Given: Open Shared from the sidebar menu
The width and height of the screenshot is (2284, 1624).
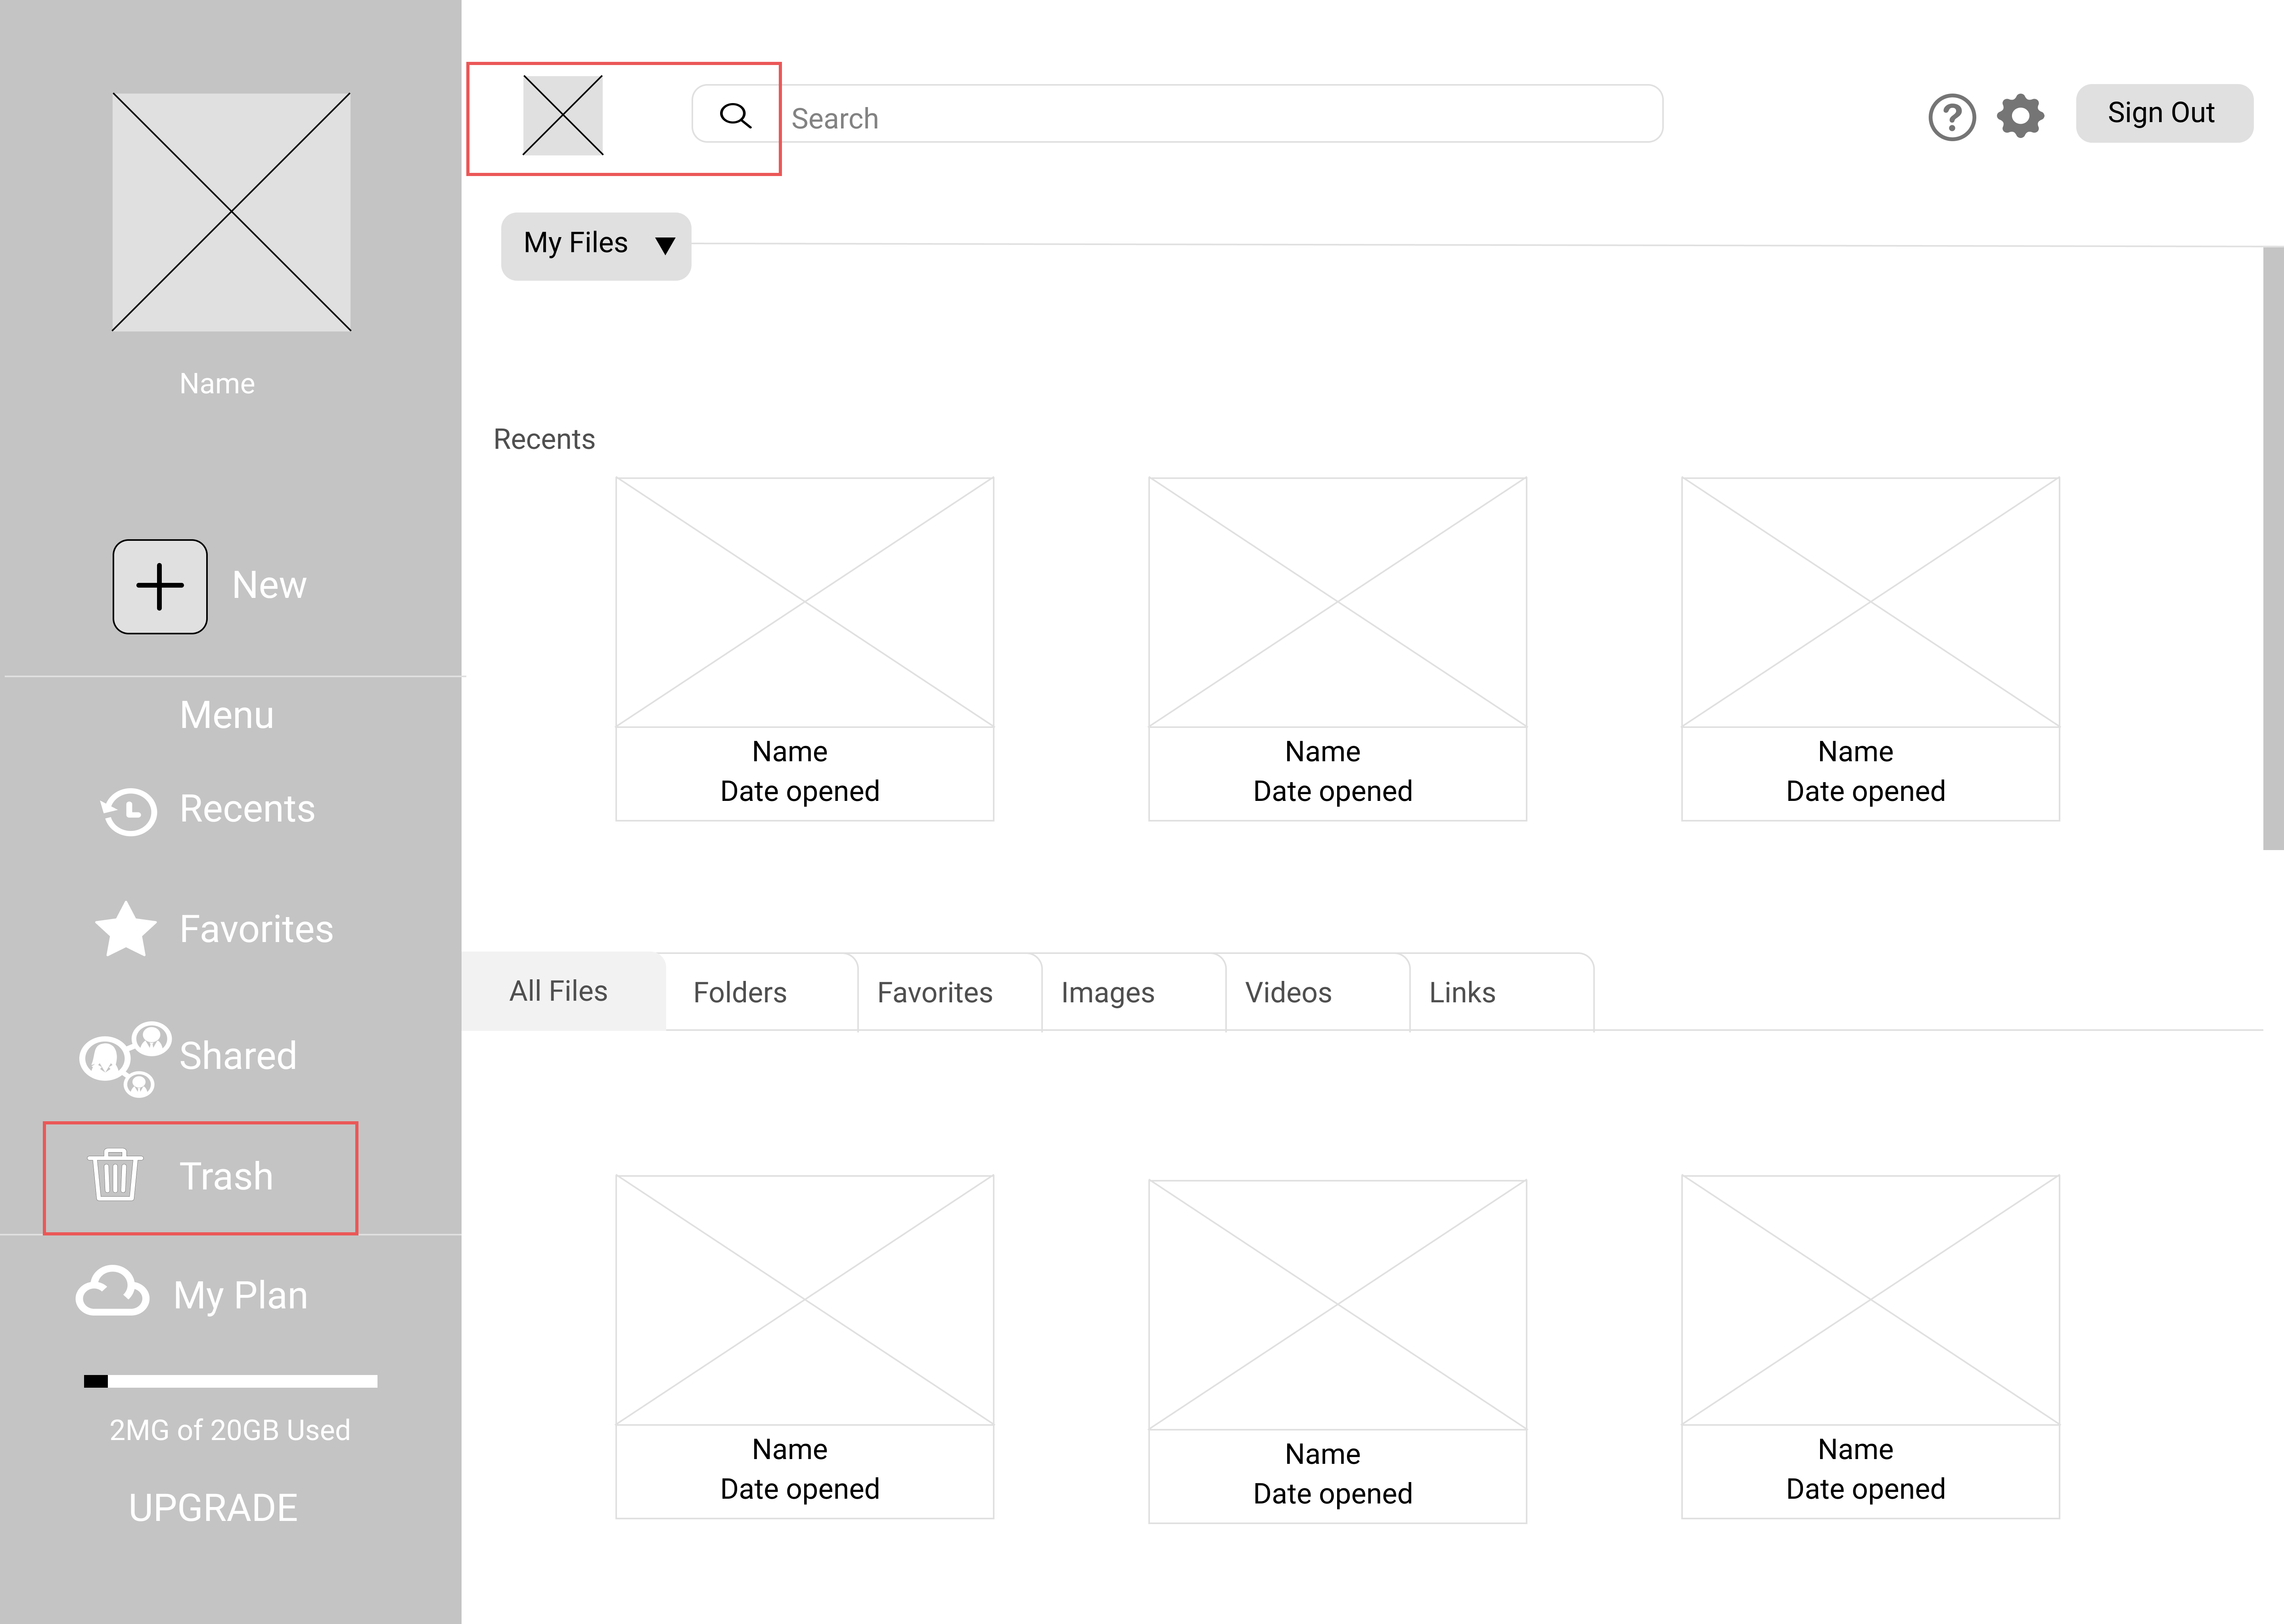Looking at the screenshot, I should pyautogui.click(x=238, y=1056).
